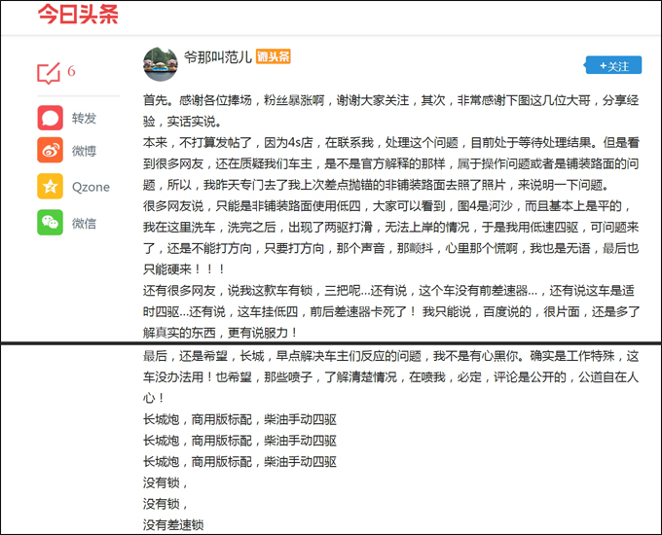This screenshot has width=662, height=535.
Task: Click the 微信 text label
Action: [84, 223]
